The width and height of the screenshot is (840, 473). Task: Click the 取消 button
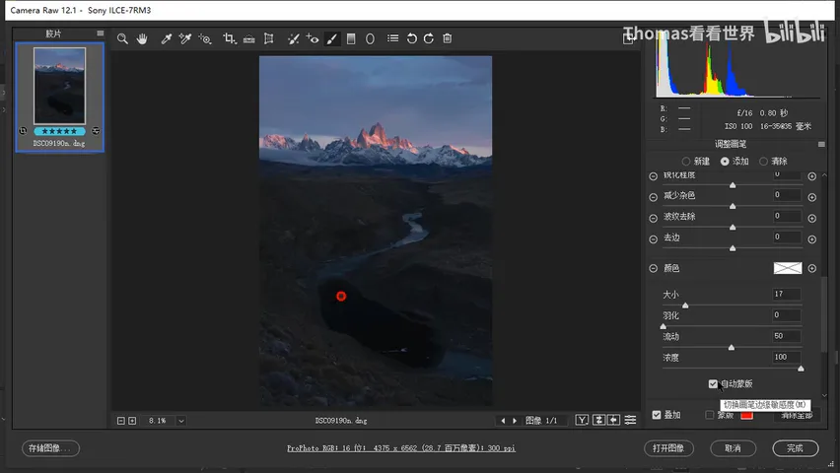click(x=733, y=448)
